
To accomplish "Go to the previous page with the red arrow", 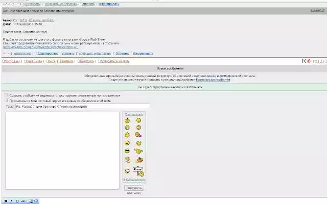I will [309, 61].
